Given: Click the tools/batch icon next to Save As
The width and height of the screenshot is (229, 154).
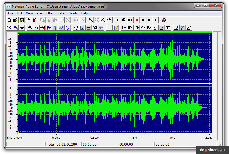Looking at the screenshot, I should coord(34,20).
